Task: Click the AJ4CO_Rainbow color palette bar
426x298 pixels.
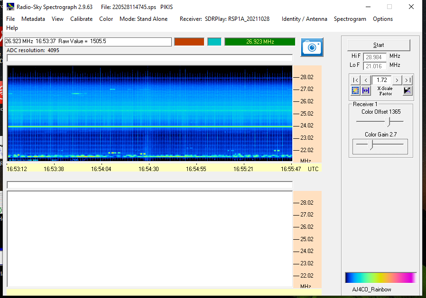Action: click(x=380, y=278)
